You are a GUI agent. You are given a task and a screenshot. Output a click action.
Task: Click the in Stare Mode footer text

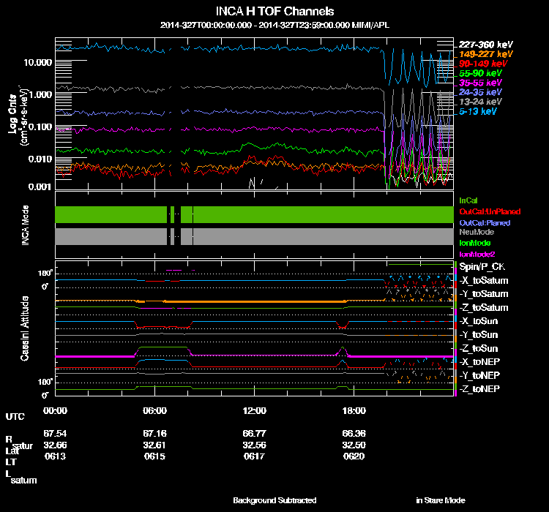click(440, 500)
